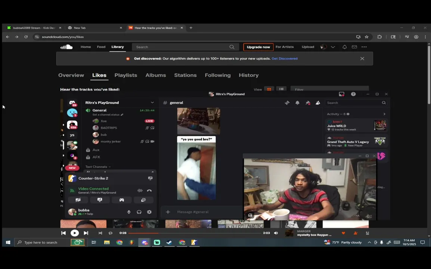Viewport: 431px width, 269px height.
Task: Open SoundCloud messages envelope
Action: click(354, 47)
